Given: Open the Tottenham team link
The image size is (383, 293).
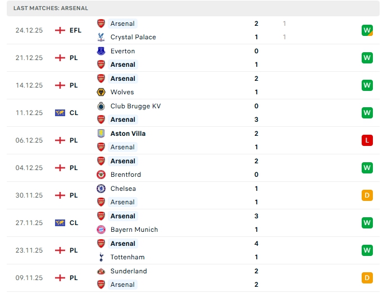Looking at the screenshot, I should point(127,257).
